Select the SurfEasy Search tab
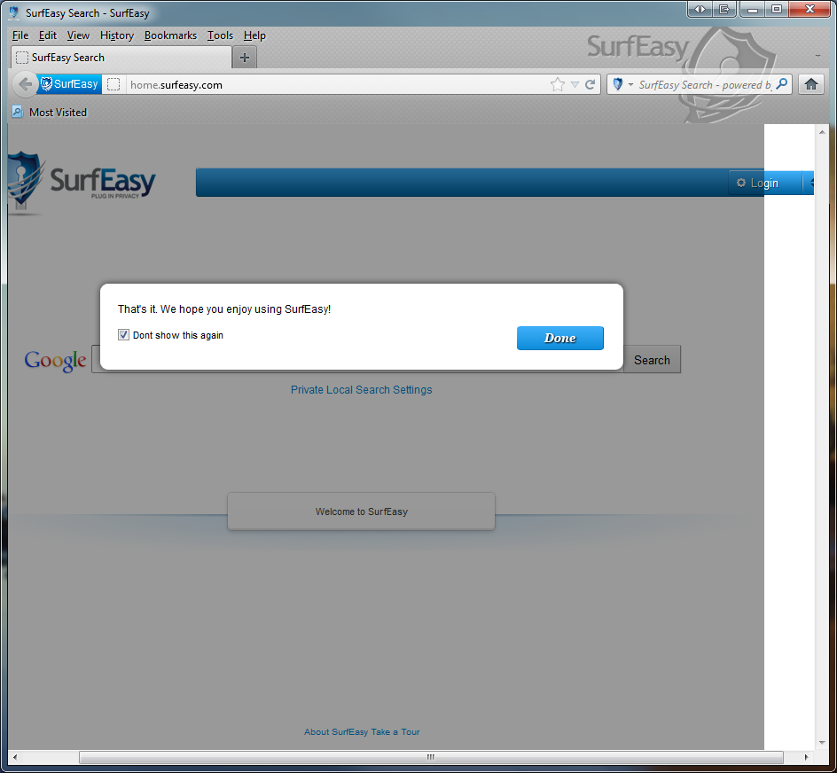Viewport: 837px width, 773px height. click(x=121, y=57)
